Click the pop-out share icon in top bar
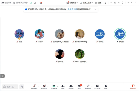 point(35,3)
